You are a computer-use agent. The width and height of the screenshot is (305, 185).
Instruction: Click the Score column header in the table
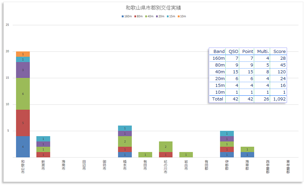coord(279,51)
